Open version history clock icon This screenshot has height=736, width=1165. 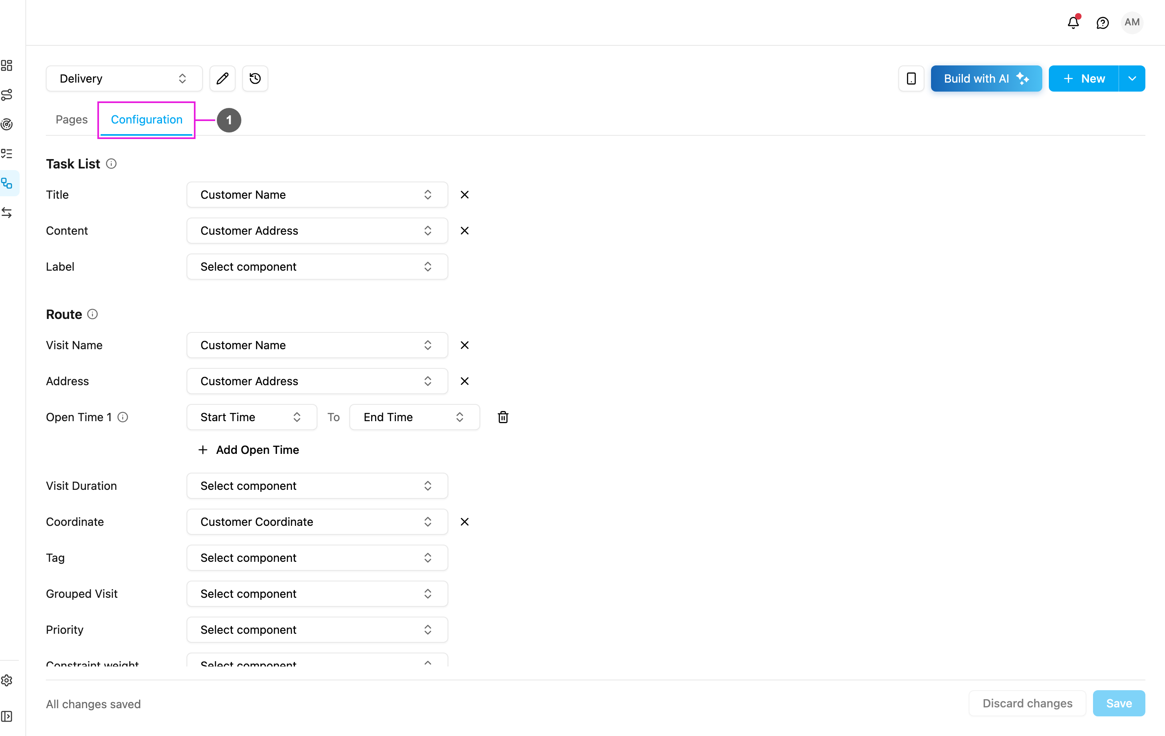coord(255,79)
